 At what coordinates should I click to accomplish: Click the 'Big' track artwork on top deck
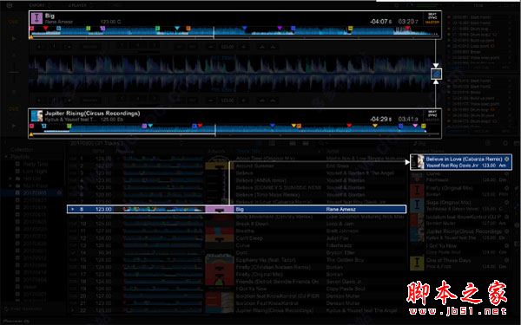tap(36, 18)
